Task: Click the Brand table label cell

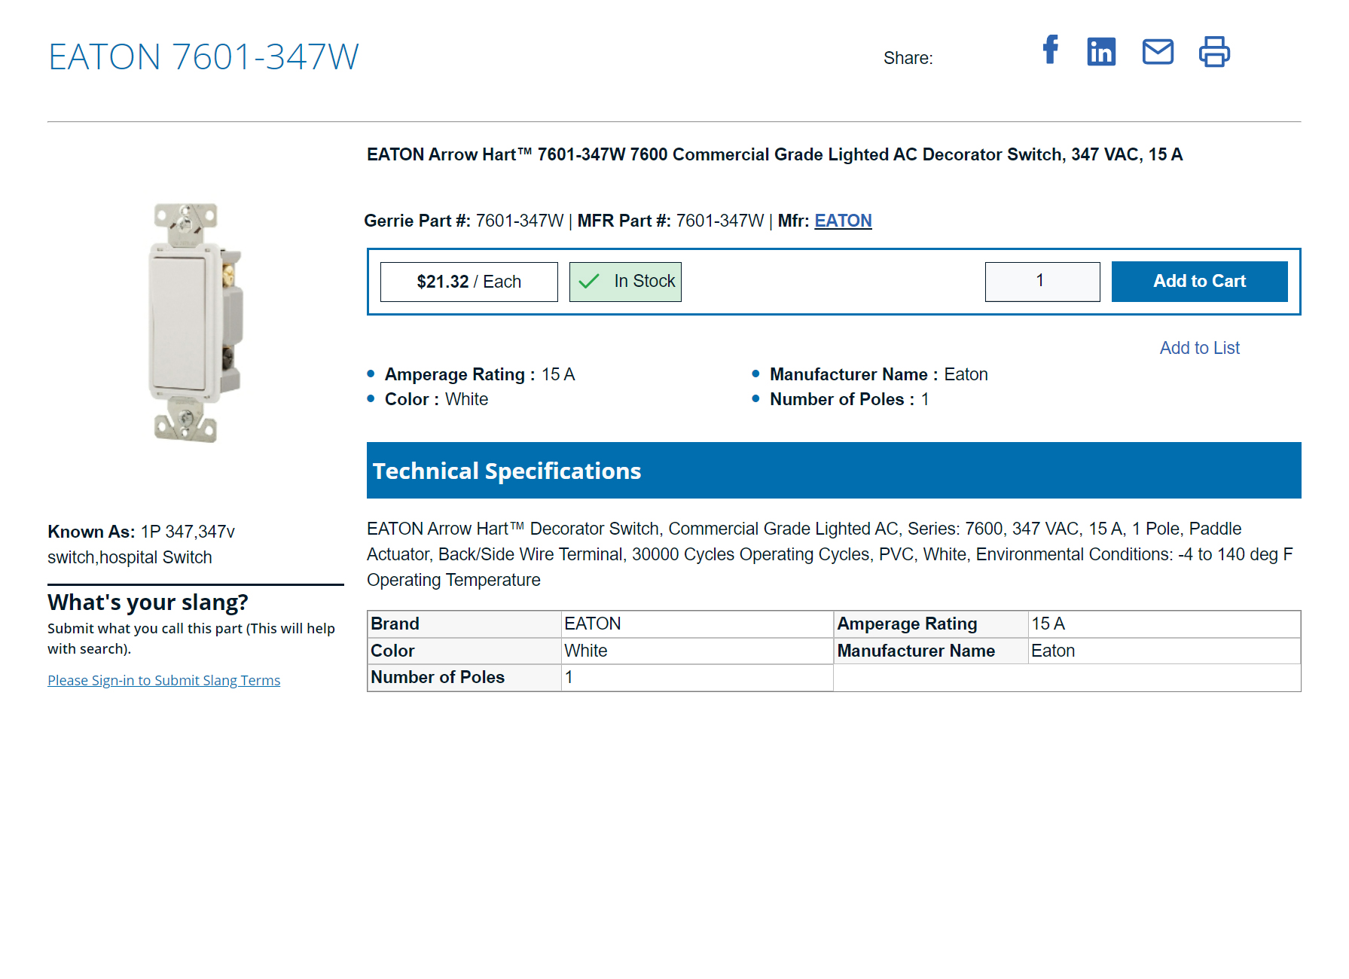Action: pos(464,624)
